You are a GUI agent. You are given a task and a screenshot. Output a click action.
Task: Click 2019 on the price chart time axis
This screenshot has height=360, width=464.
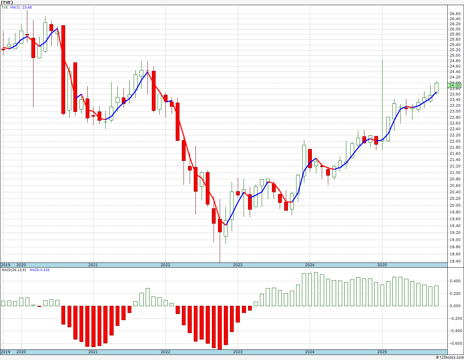click(5, 265)
